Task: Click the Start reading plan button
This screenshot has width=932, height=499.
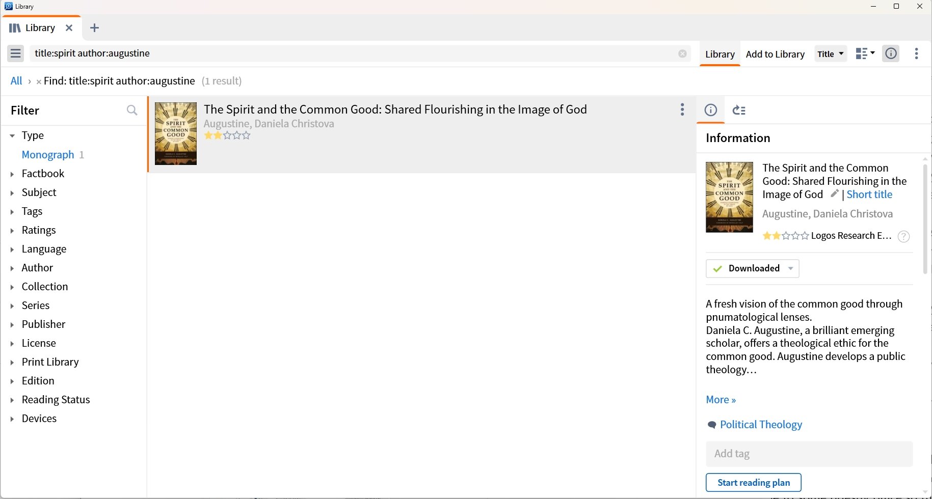Action: point(754,483)
